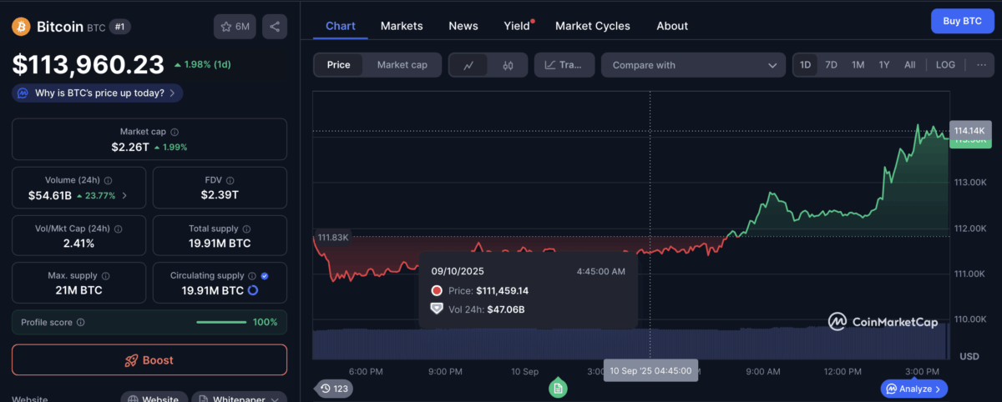The height and width of the screenshot is (402, 1002).
Task: Select the All time range
Action: tap(910, 64)
